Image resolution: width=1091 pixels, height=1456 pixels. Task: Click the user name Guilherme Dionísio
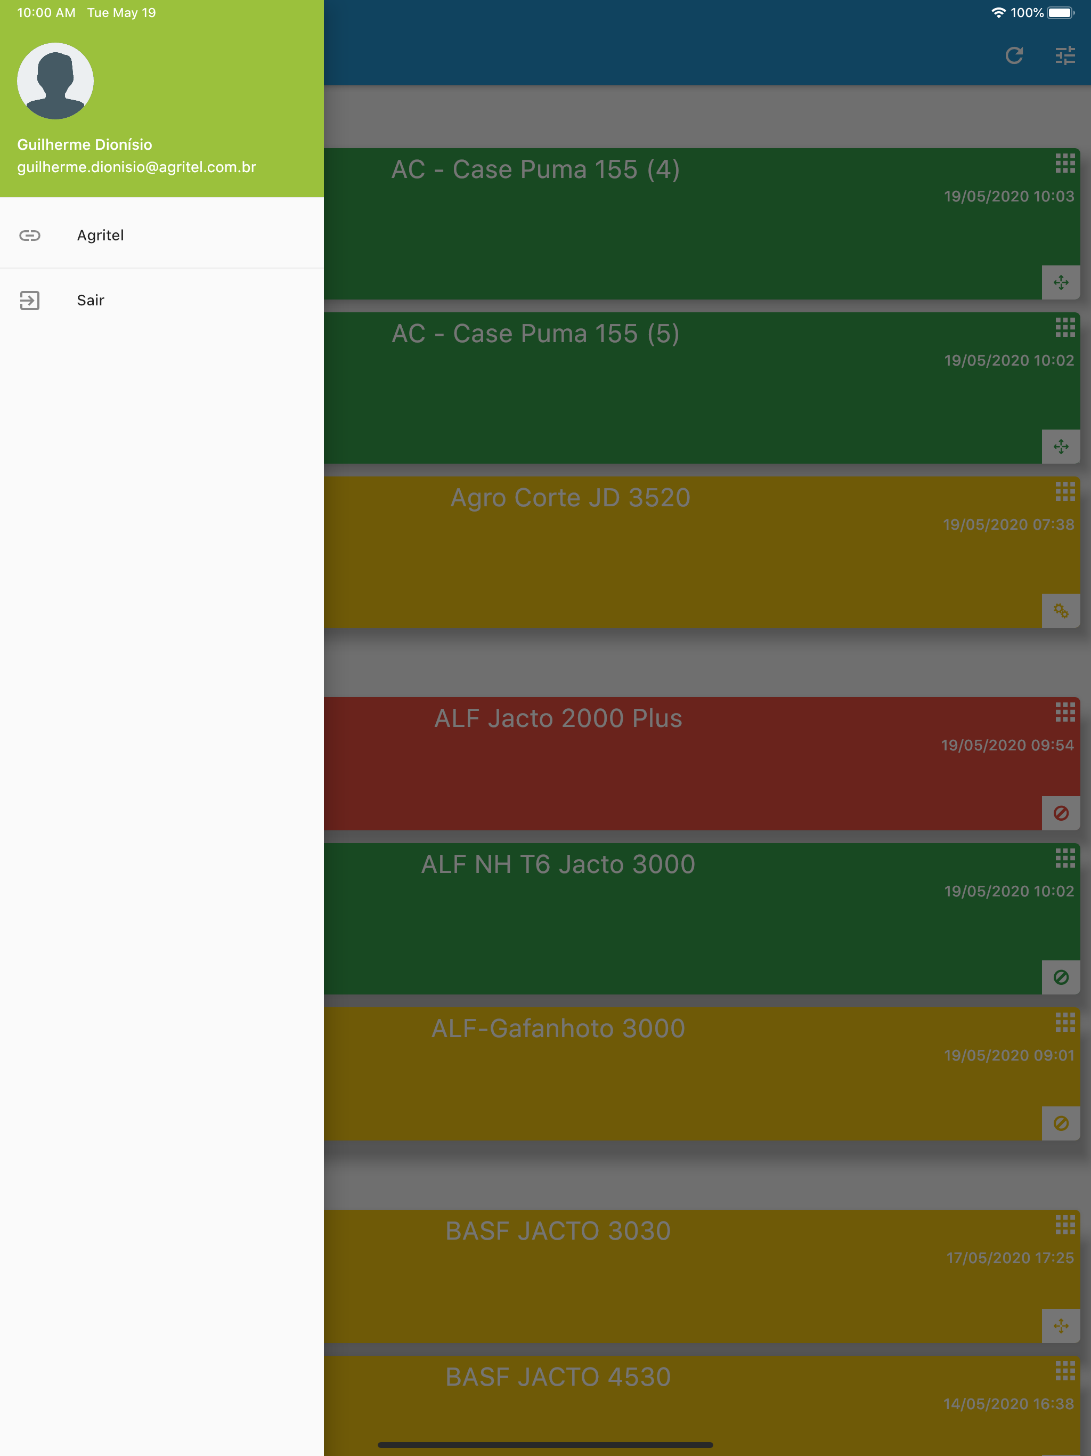point(84,145)
